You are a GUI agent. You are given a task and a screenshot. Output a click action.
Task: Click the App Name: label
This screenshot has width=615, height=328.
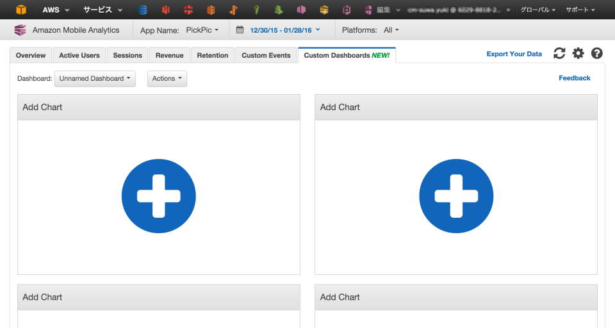point(160,30)
